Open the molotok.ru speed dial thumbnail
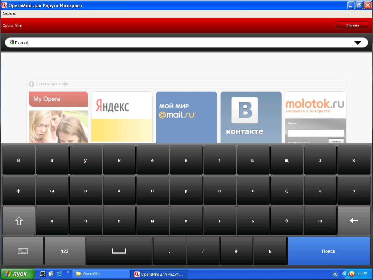This screenshot has width=373, height=280. [x=315, y=117]
